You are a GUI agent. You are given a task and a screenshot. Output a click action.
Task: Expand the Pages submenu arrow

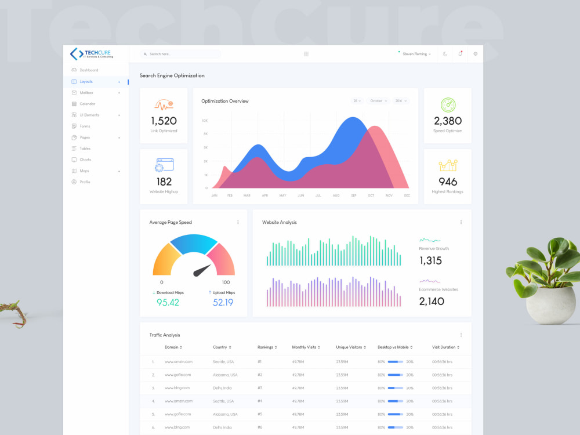[x=119, y=137]
